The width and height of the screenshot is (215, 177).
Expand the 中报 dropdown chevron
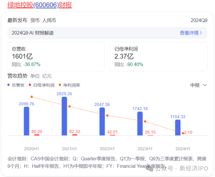click(205, 85)
